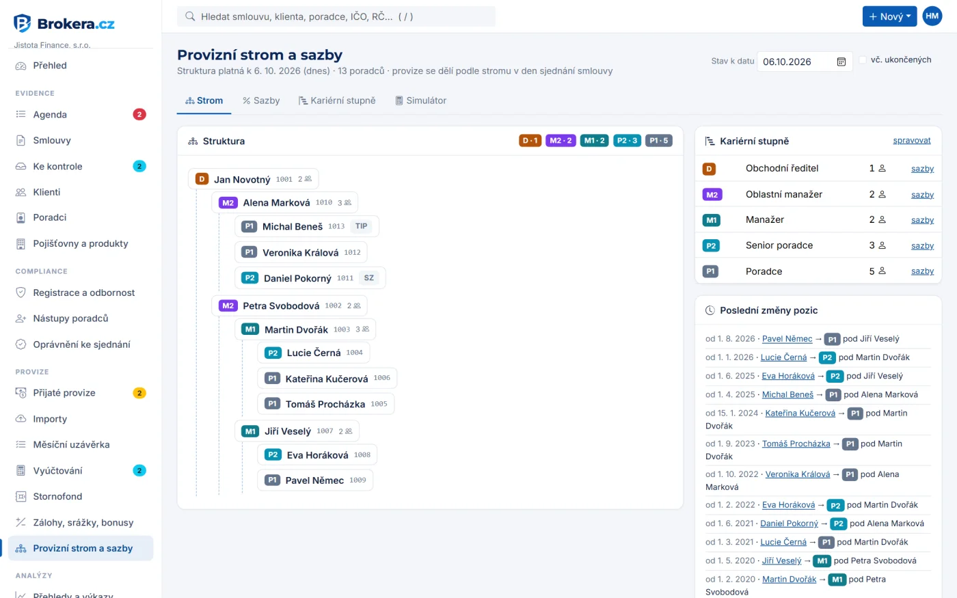
Task: Click the purple M2·2 level badge
Action: [561, 141]
